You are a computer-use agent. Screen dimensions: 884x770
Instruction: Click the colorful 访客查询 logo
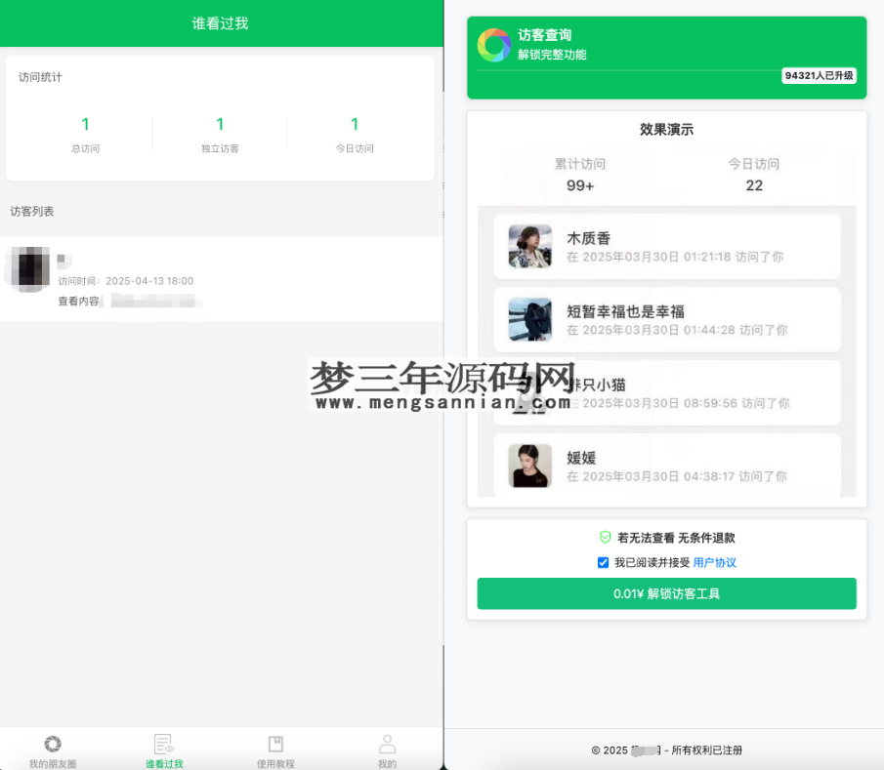pos(494,46)
